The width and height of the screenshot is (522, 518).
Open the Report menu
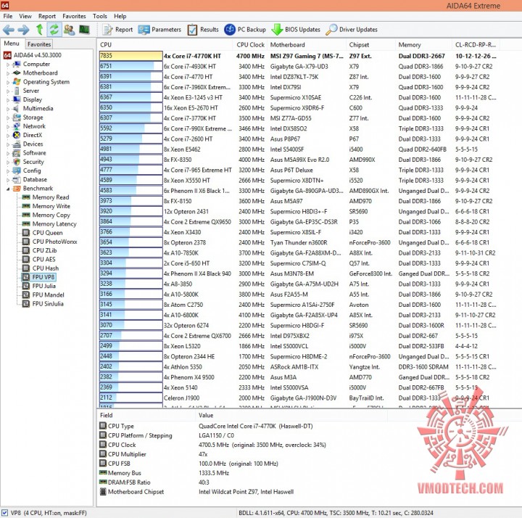[47, 16]
